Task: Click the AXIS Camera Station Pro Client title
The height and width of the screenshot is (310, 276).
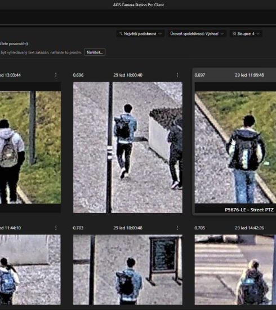Action: [139, 5]
